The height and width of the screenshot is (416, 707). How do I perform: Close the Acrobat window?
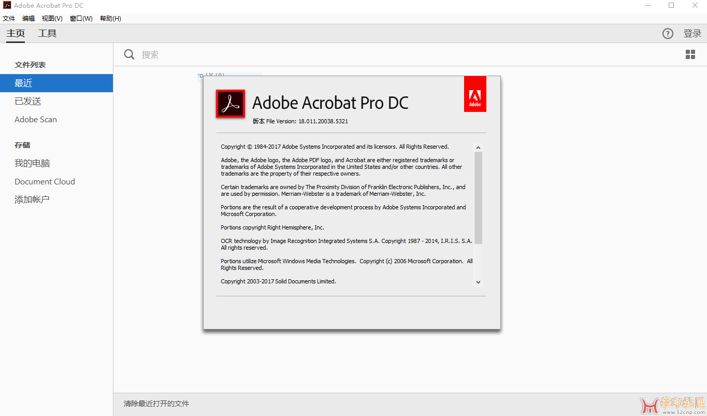pyautogui.click(x=695, y=6)
